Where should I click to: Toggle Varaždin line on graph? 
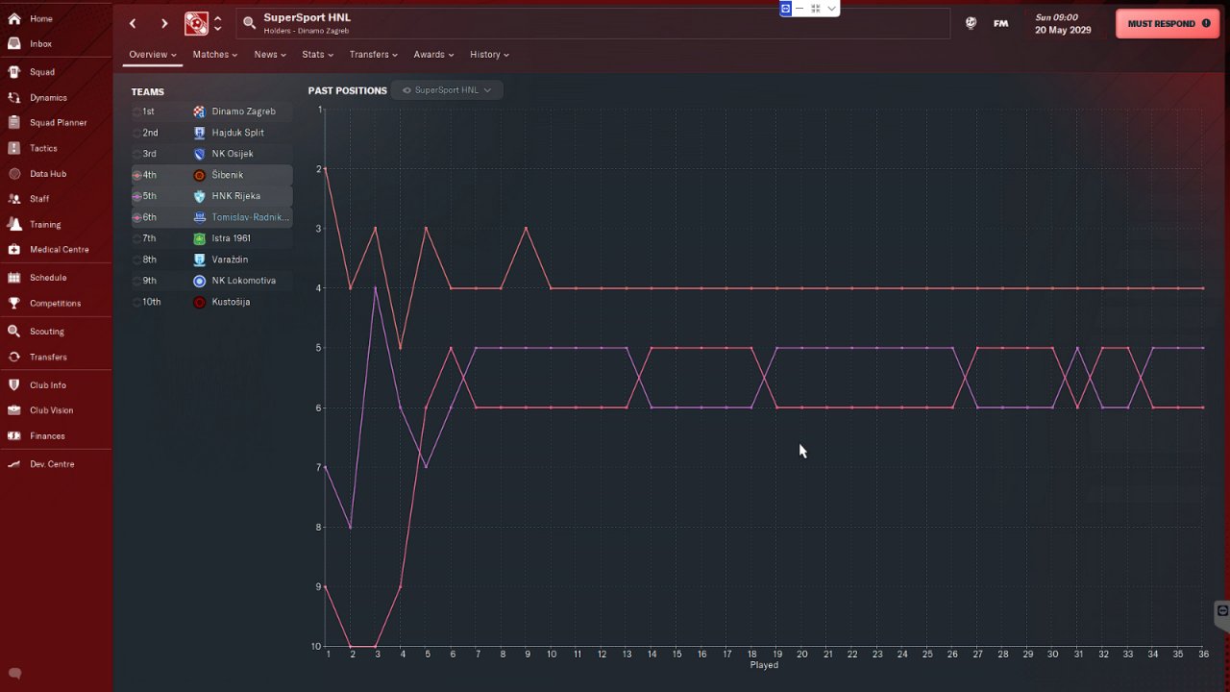pos(136,259)
